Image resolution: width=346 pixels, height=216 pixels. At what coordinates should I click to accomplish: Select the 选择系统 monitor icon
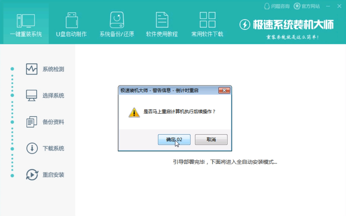31,96
